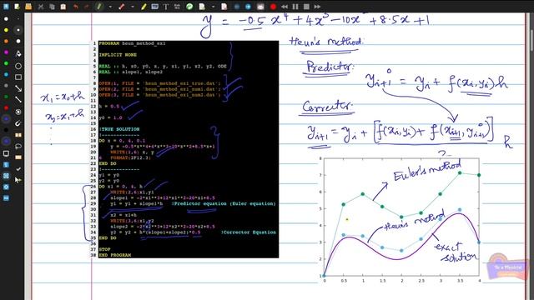Pick the black color swatch

tap(6, 130)
